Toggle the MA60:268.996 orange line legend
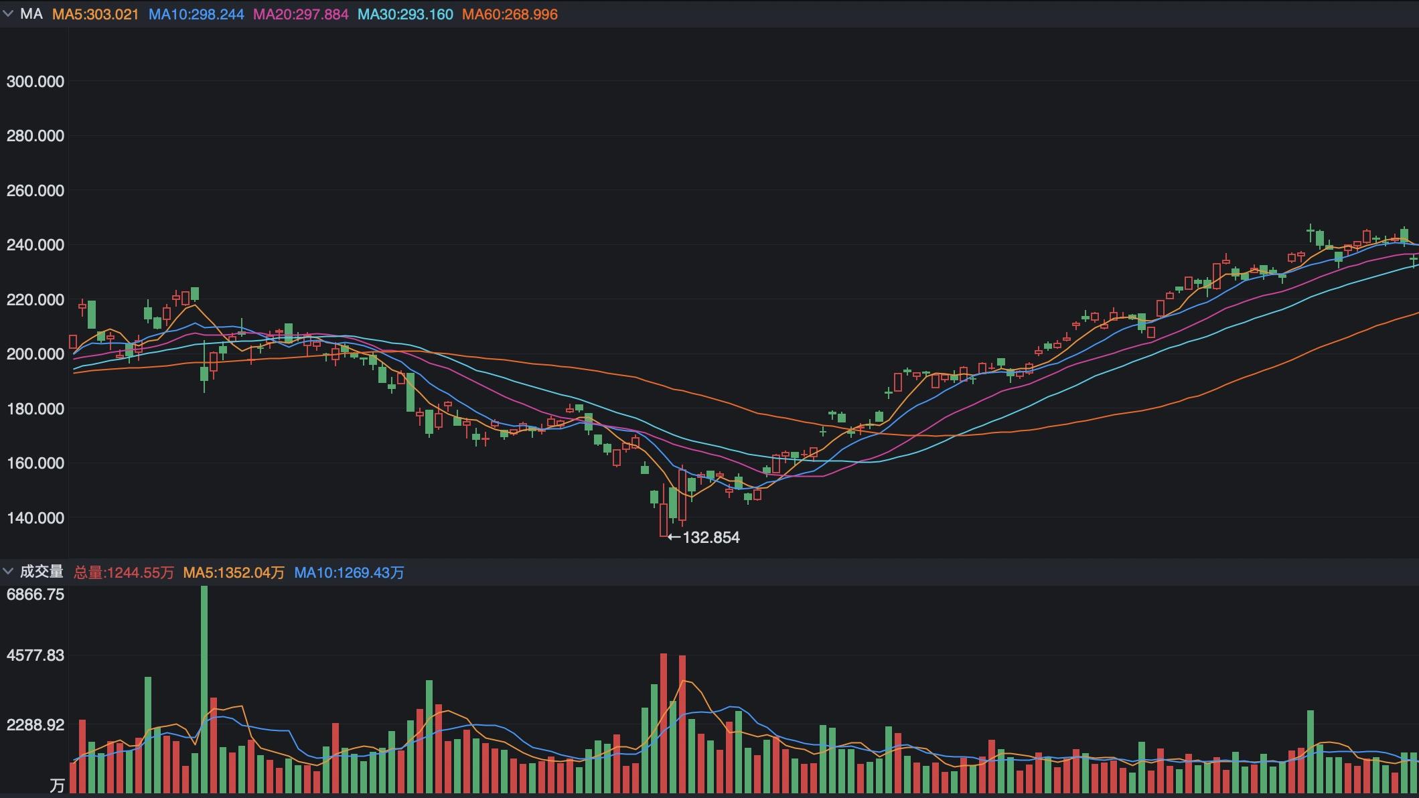This screenshot has width=1419, height=798. coord(510,14)
